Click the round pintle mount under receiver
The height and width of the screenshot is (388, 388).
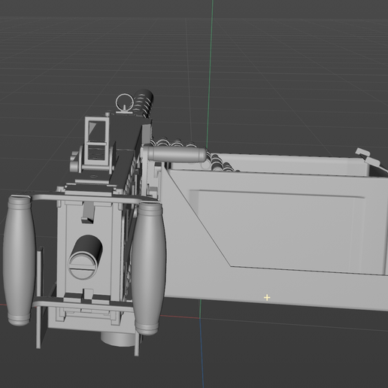118,340
